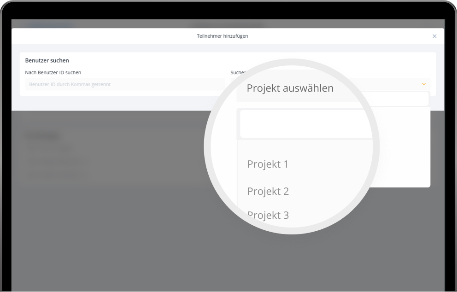
Task: Click first blurred list row in background
Action: pos(50,148)
